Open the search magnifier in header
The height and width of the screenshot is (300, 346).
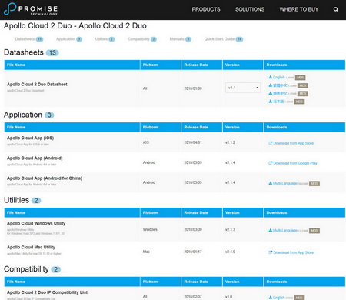pyautogui.click(x=336, y=9)
